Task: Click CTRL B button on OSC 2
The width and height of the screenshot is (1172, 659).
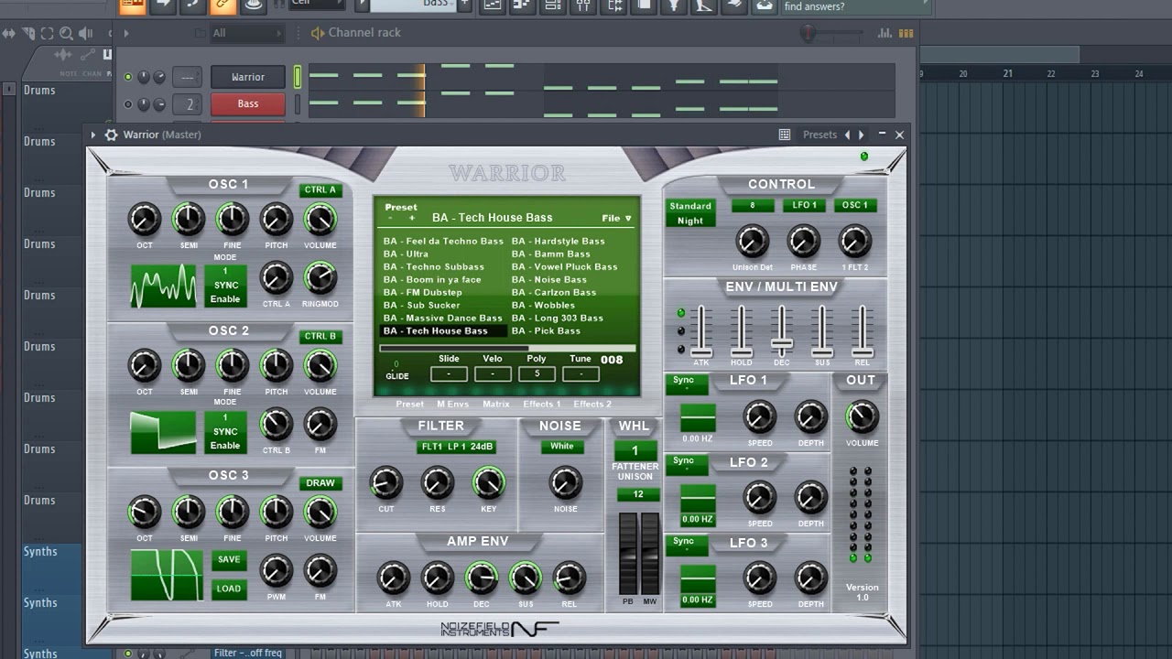Action: (x=320, y=337)
